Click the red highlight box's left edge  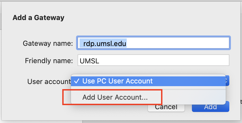[63, 97]
